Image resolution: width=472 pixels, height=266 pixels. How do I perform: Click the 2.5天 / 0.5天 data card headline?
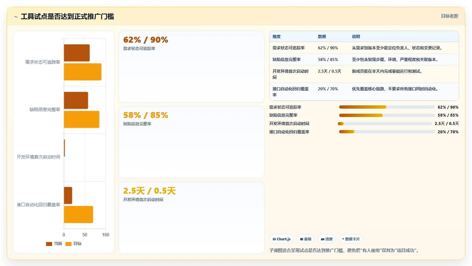[149, 191]
